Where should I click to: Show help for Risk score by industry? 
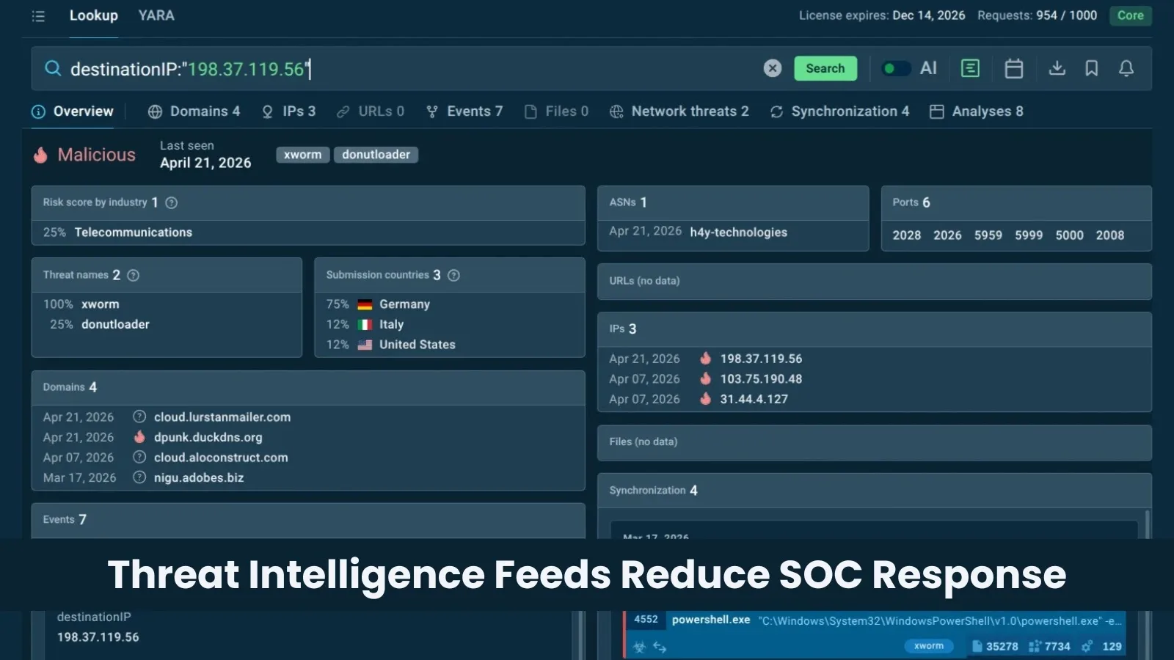coord(171,202)
